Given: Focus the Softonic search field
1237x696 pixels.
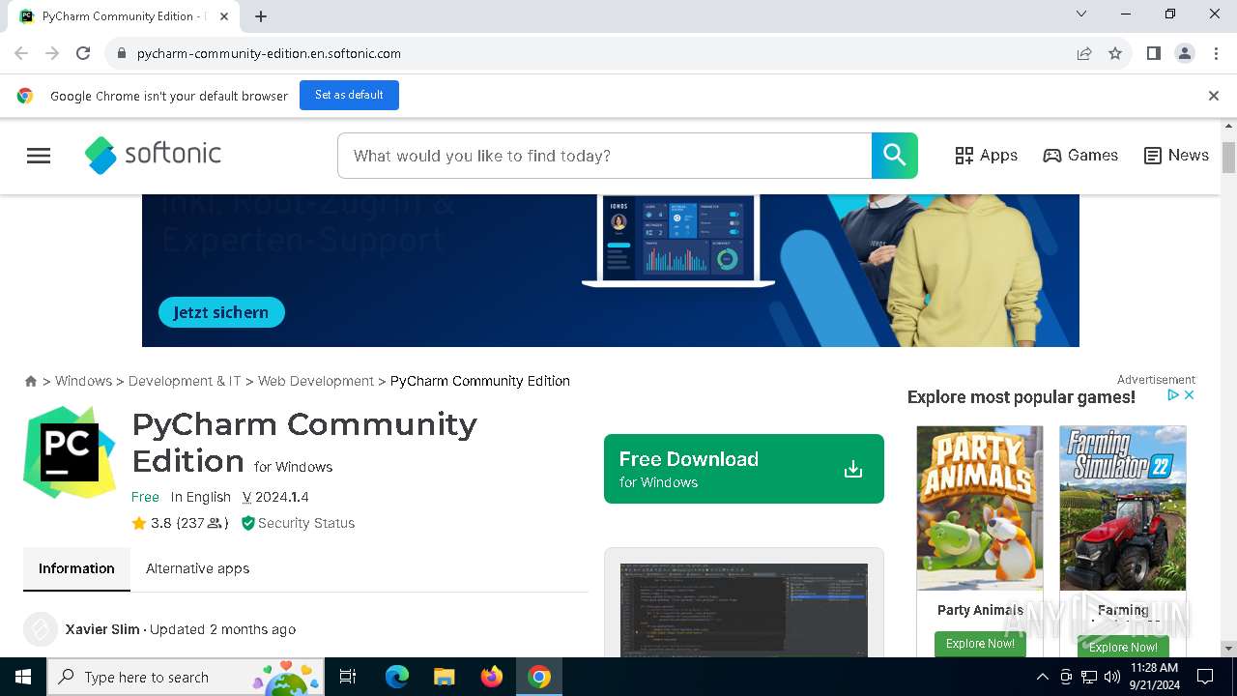Looking at the screenshot, I should point(605,156).
